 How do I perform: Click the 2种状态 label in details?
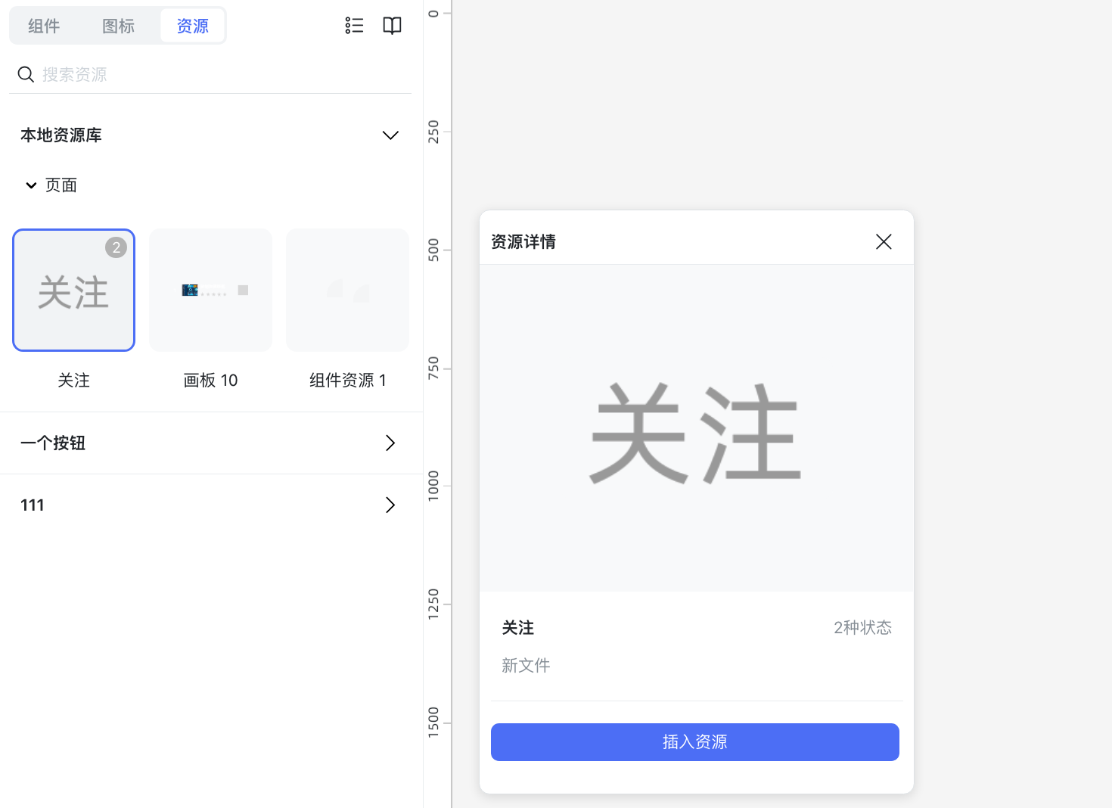pyautogui.click(x=862, y=627)
